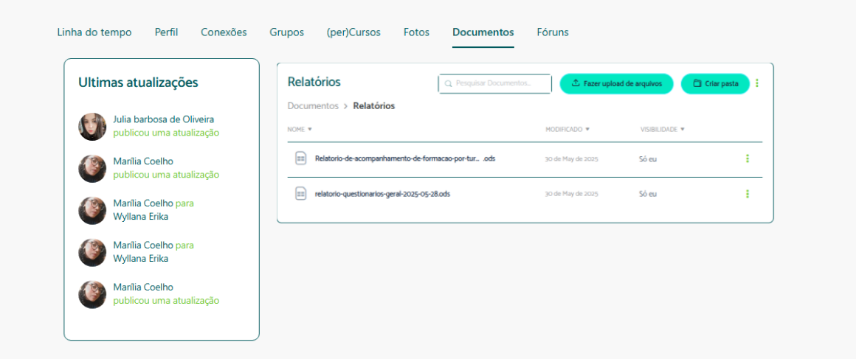This screenshot has width=856, height=359.
Task: Sort documents by the Visibilidade column
Action: [662, 130]
